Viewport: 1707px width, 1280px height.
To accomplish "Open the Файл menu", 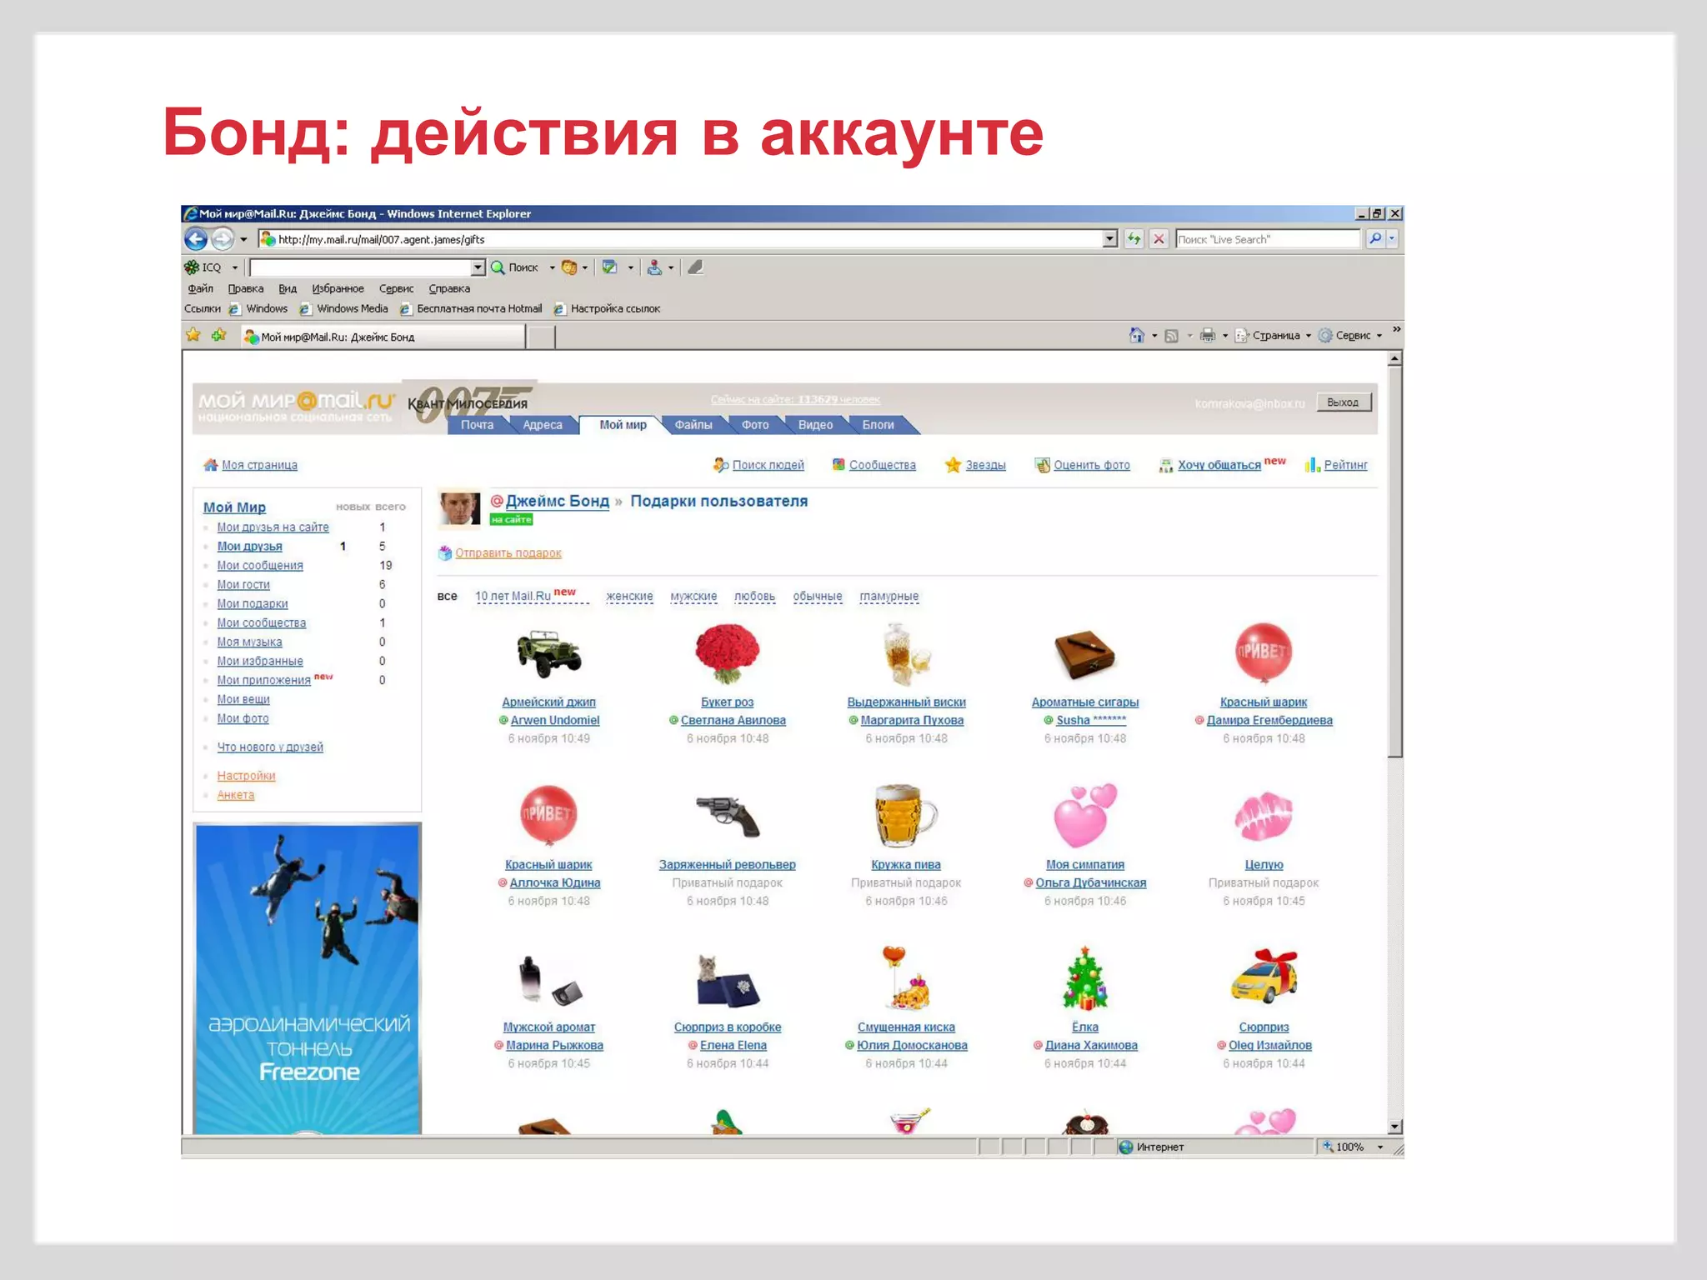I will click(x=200, y=288).
